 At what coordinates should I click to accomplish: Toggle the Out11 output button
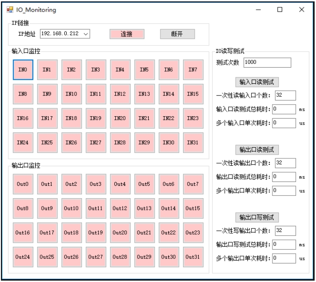coord(96,208)
